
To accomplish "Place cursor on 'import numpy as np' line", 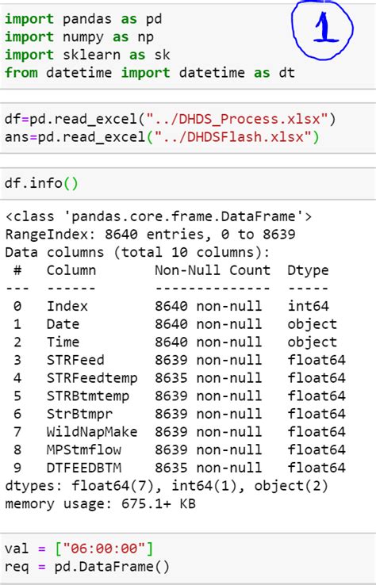I will pos(79,37).
